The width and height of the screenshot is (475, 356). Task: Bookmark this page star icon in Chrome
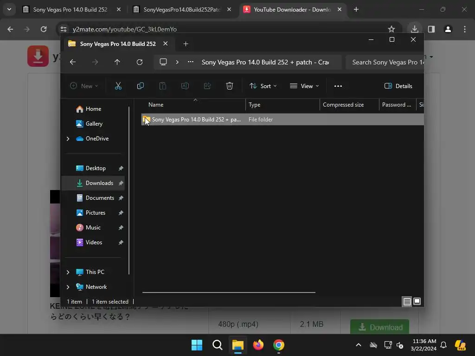(392, 29)
